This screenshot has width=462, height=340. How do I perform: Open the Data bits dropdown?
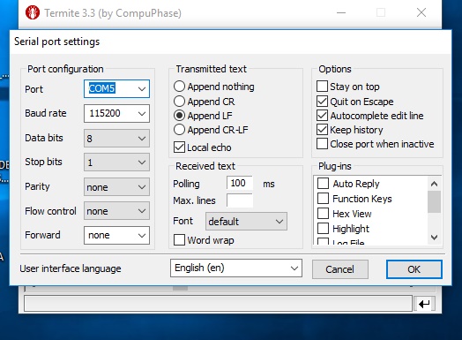click(116, 138)
